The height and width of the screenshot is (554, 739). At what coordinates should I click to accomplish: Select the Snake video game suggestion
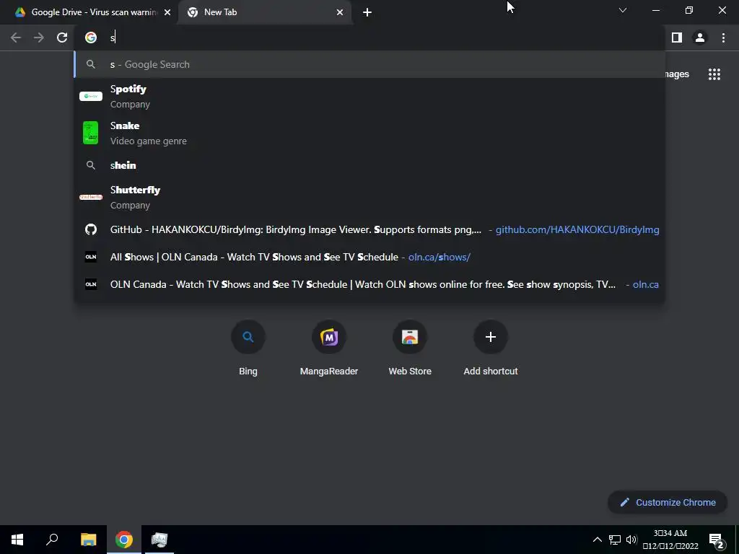[x=369, y=133]
